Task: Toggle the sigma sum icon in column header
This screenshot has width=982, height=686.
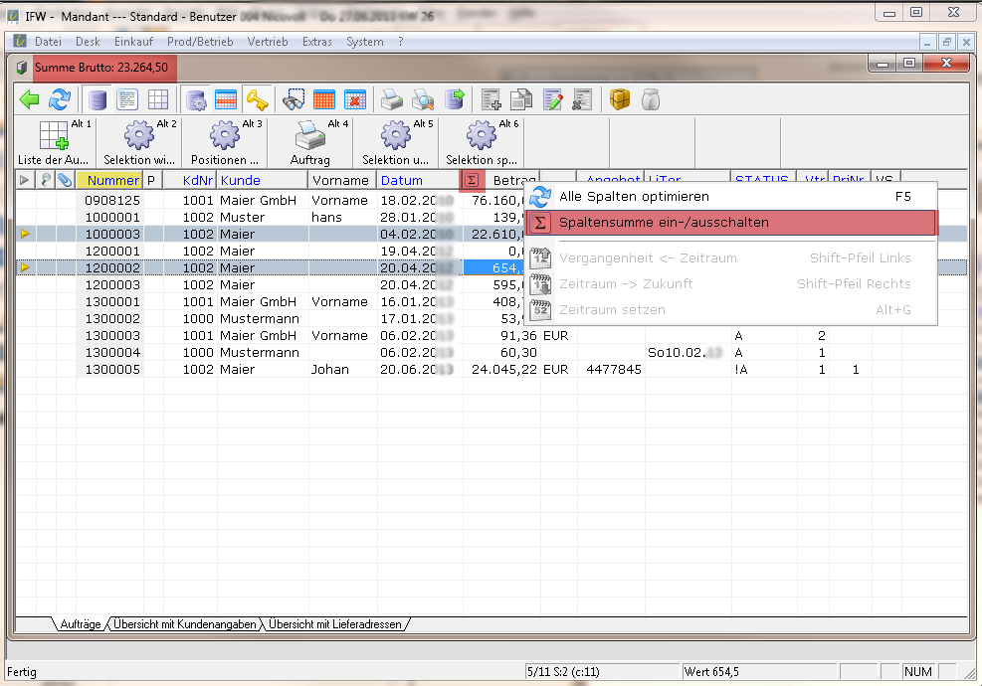Action: coord(472,180)
